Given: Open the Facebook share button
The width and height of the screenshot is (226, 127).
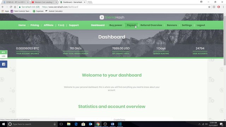Looking at the screenshot, I should coord(4,64).
